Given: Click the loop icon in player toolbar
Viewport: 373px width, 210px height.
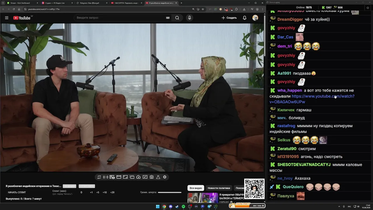Looking at the screenshot, I should (x=99, y=177).
